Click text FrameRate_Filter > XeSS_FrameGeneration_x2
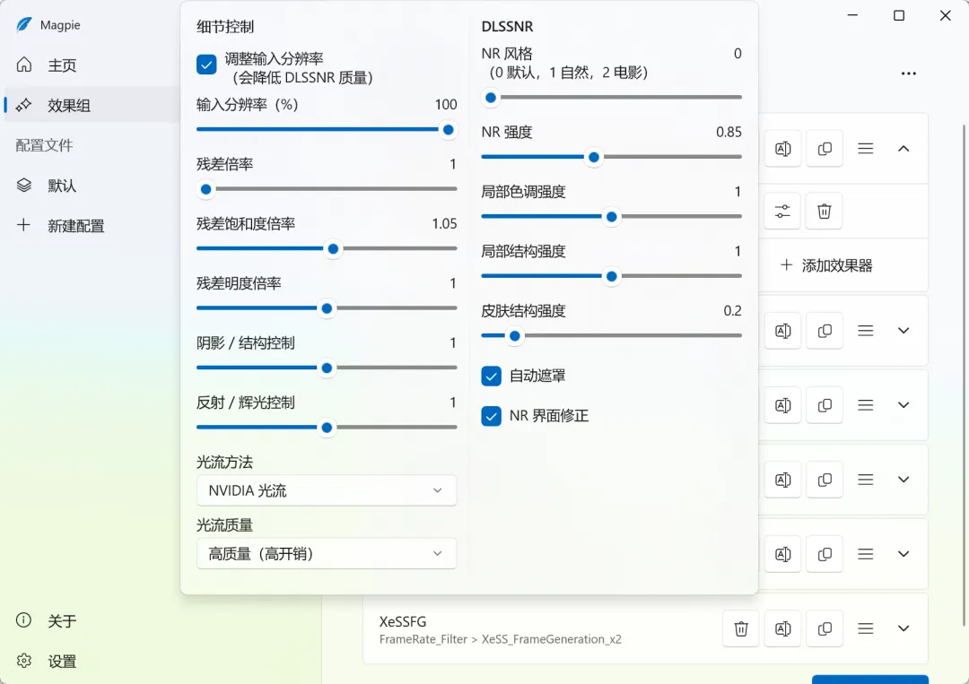969x684 pixels. pos(501,639)
